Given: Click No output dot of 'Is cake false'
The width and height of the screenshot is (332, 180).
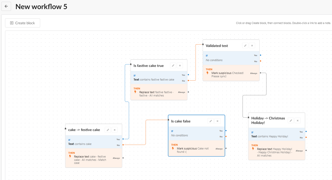Looking at the screenshot, I should [226, 137].
